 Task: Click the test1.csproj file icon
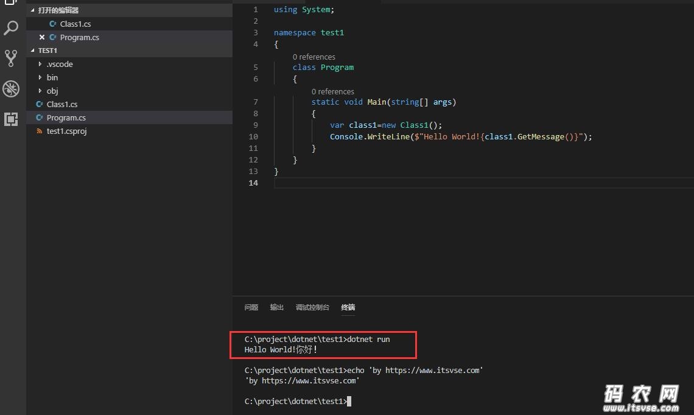(x=40, y=131)
